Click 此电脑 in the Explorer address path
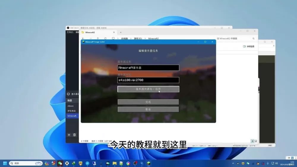 [124, 38]
